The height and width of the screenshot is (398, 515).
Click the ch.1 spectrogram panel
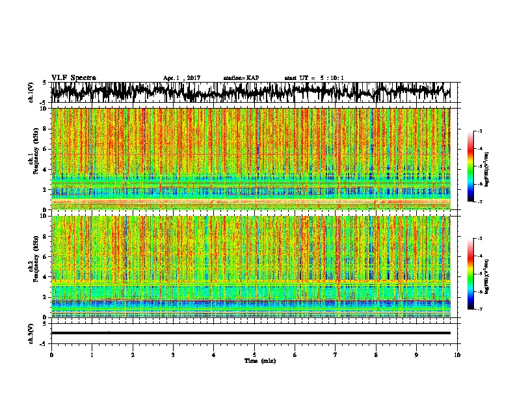tap(250, 159)
